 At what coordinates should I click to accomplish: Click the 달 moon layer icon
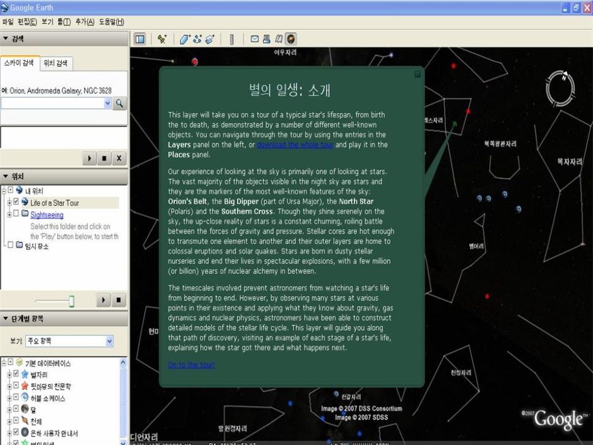25,409
